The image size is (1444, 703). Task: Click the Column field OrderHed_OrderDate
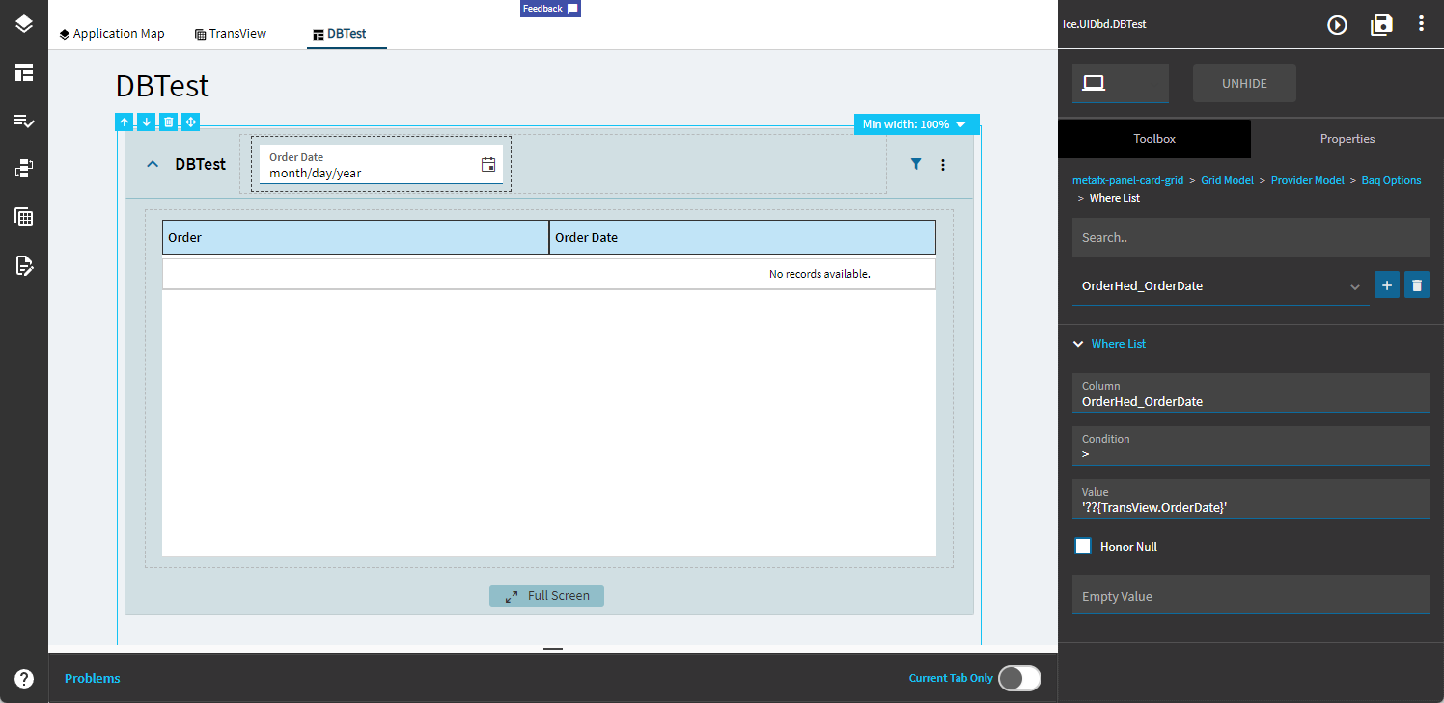[x=1251, y=393]
